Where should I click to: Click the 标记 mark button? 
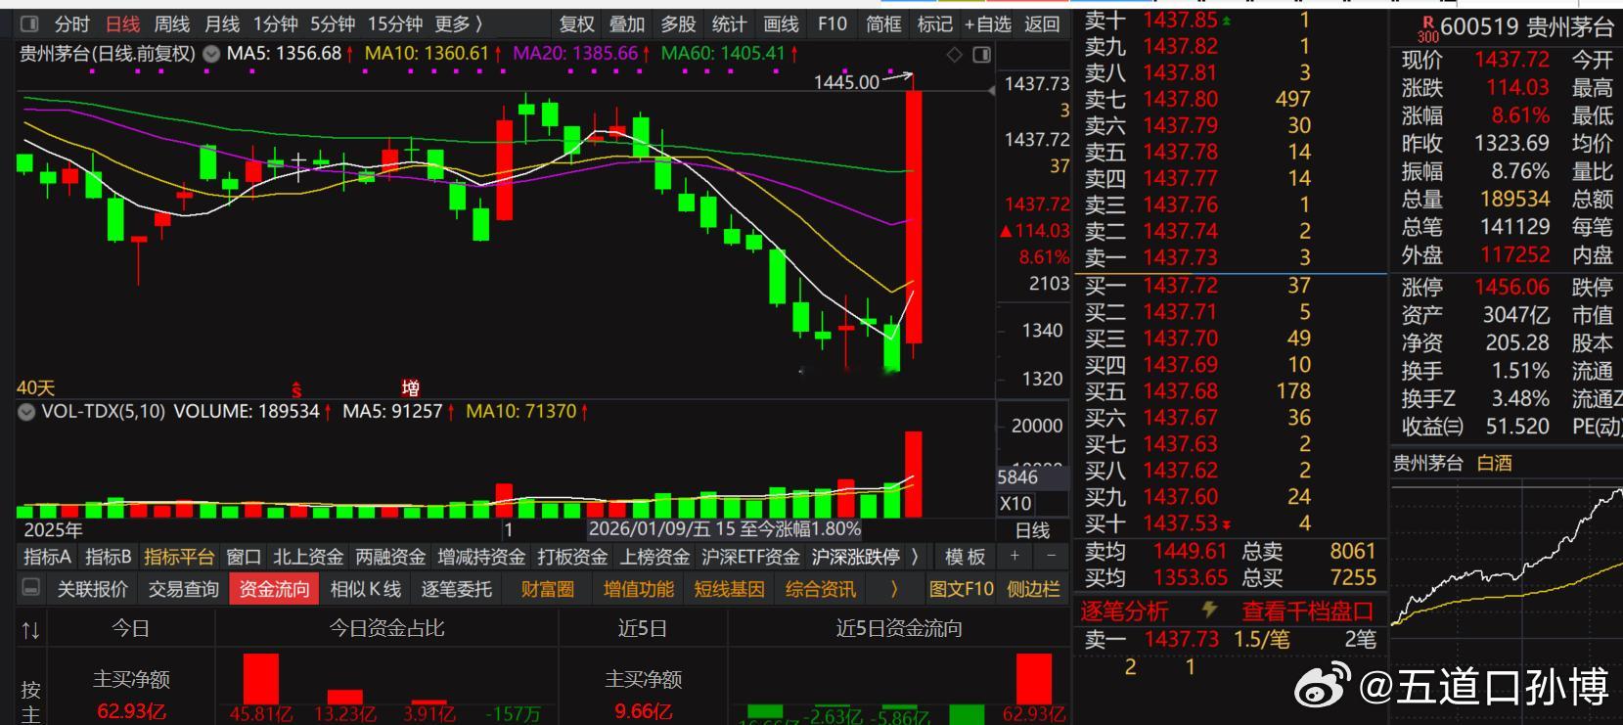[x=934, y=23]
